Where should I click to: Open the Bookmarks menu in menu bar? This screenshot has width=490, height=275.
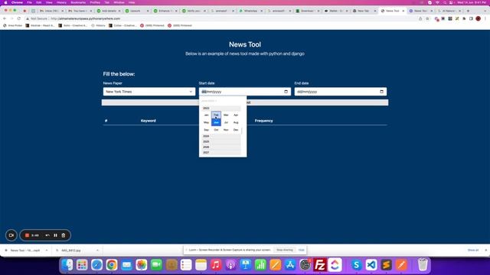click(78, 2)
